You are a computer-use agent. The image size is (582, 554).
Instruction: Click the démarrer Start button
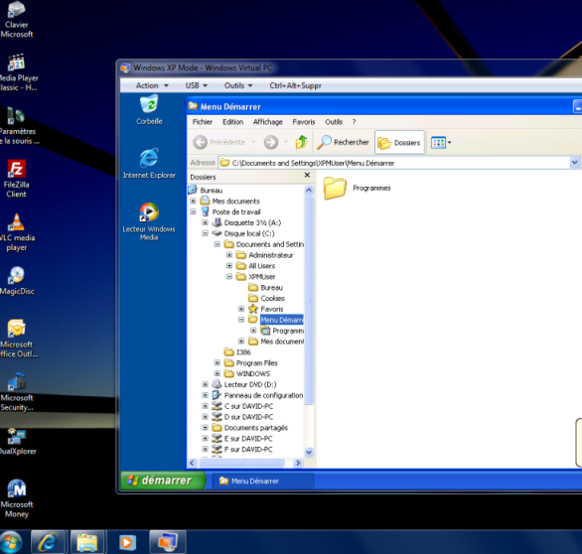163,481
